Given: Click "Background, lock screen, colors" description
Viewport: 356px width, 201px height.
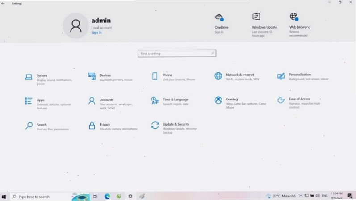Looking at the screenshot, I should (309, 79).
